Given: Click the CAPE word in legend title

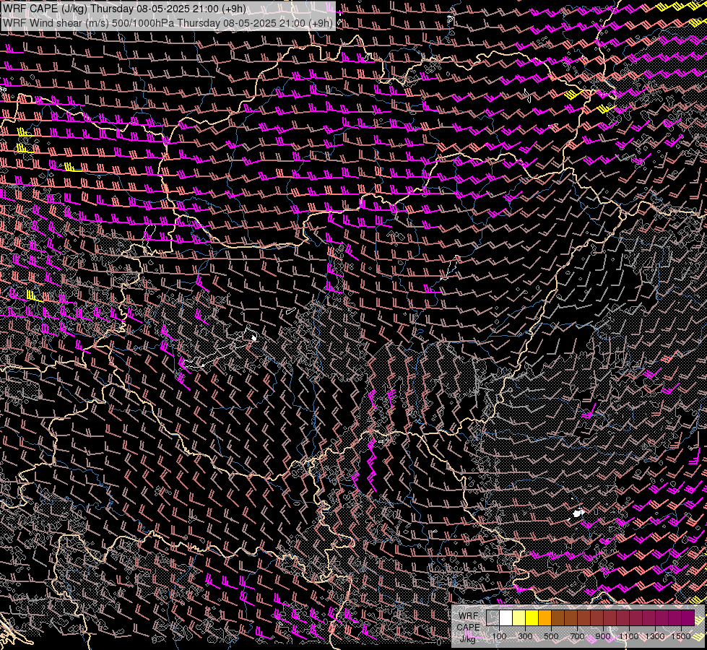Looking at the screenshot, I should pyautogui.click(x=469, y=628).
